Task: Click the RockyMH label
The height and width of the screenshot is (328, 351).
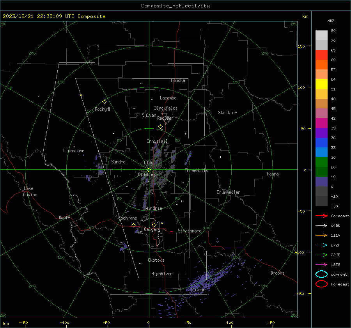Action: (x=103, y=109)
